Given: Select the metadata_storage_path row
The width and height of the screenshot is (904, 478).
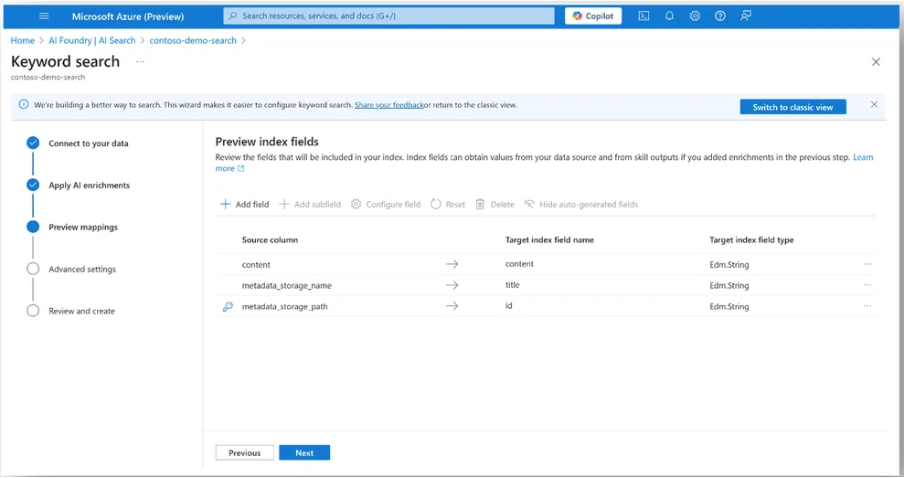Looking at the screenshot, I should pos(546,306).
